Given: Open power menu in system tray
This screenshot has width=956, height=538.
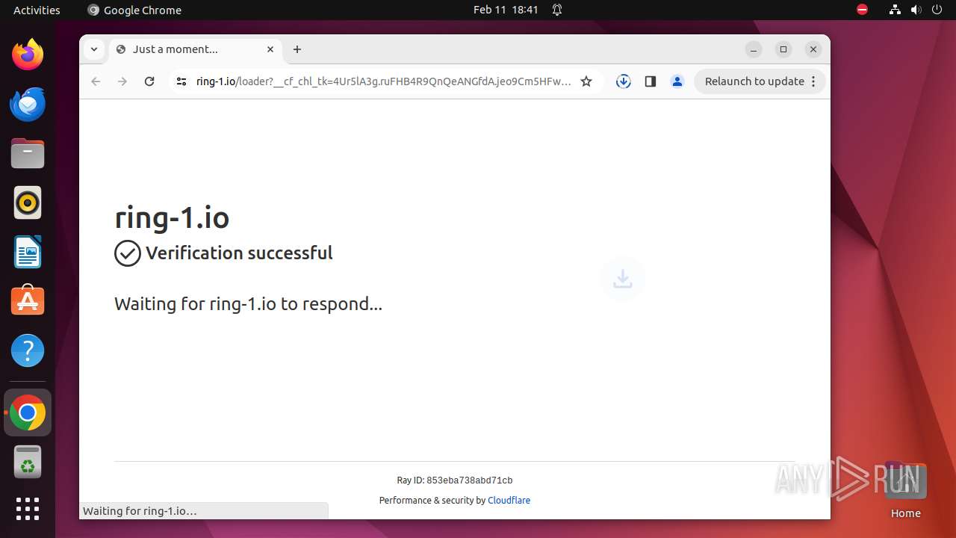Looking at the screenshot, I should [937, 10].
